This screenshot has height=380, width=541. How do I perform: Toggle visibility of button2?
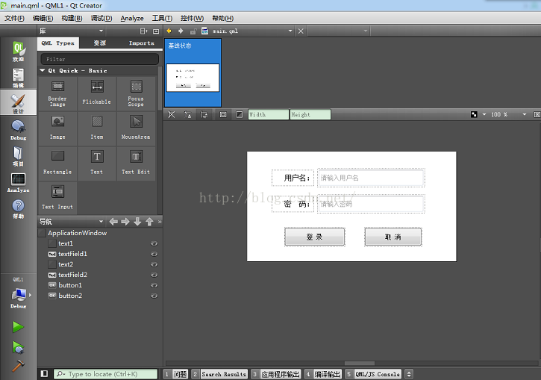click(x=154, y=296)
